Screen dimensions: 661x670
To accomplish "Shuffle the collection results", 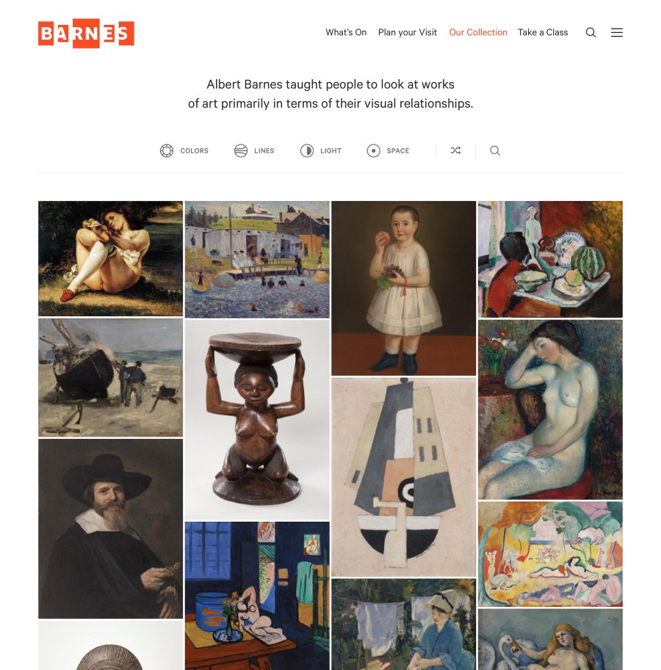I will (455, 150).
